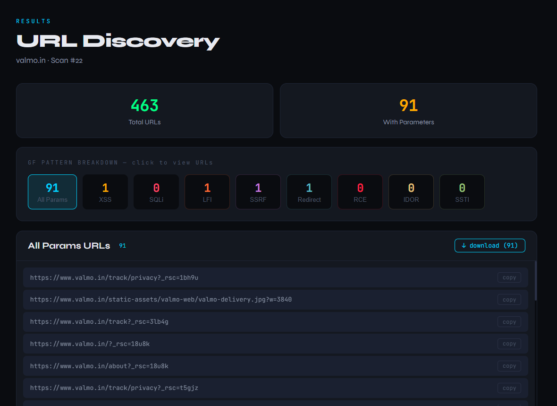Click the 91 With Parameters card
Viewport: 557px width, 406px height.
[408, 111]
